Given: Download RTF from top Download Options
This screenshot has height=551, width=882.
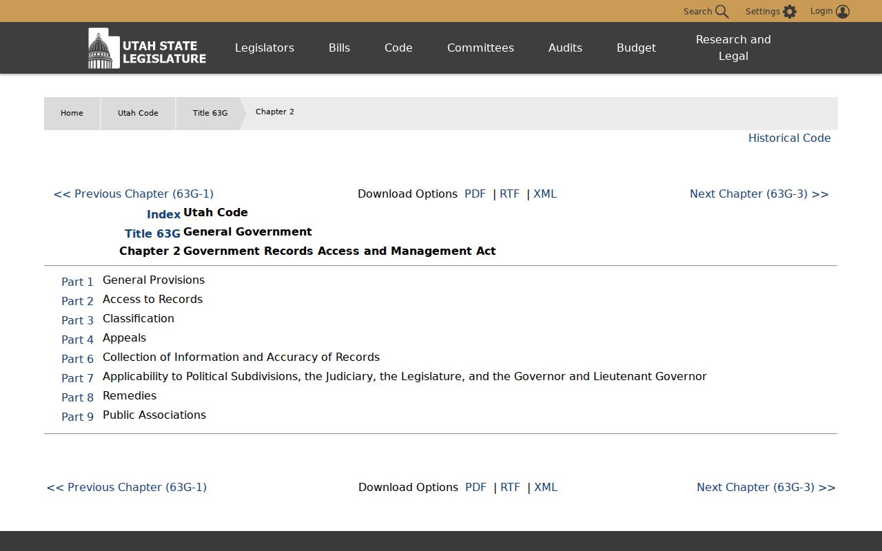Looking at the screenshot, I should [x=509, y=194].
